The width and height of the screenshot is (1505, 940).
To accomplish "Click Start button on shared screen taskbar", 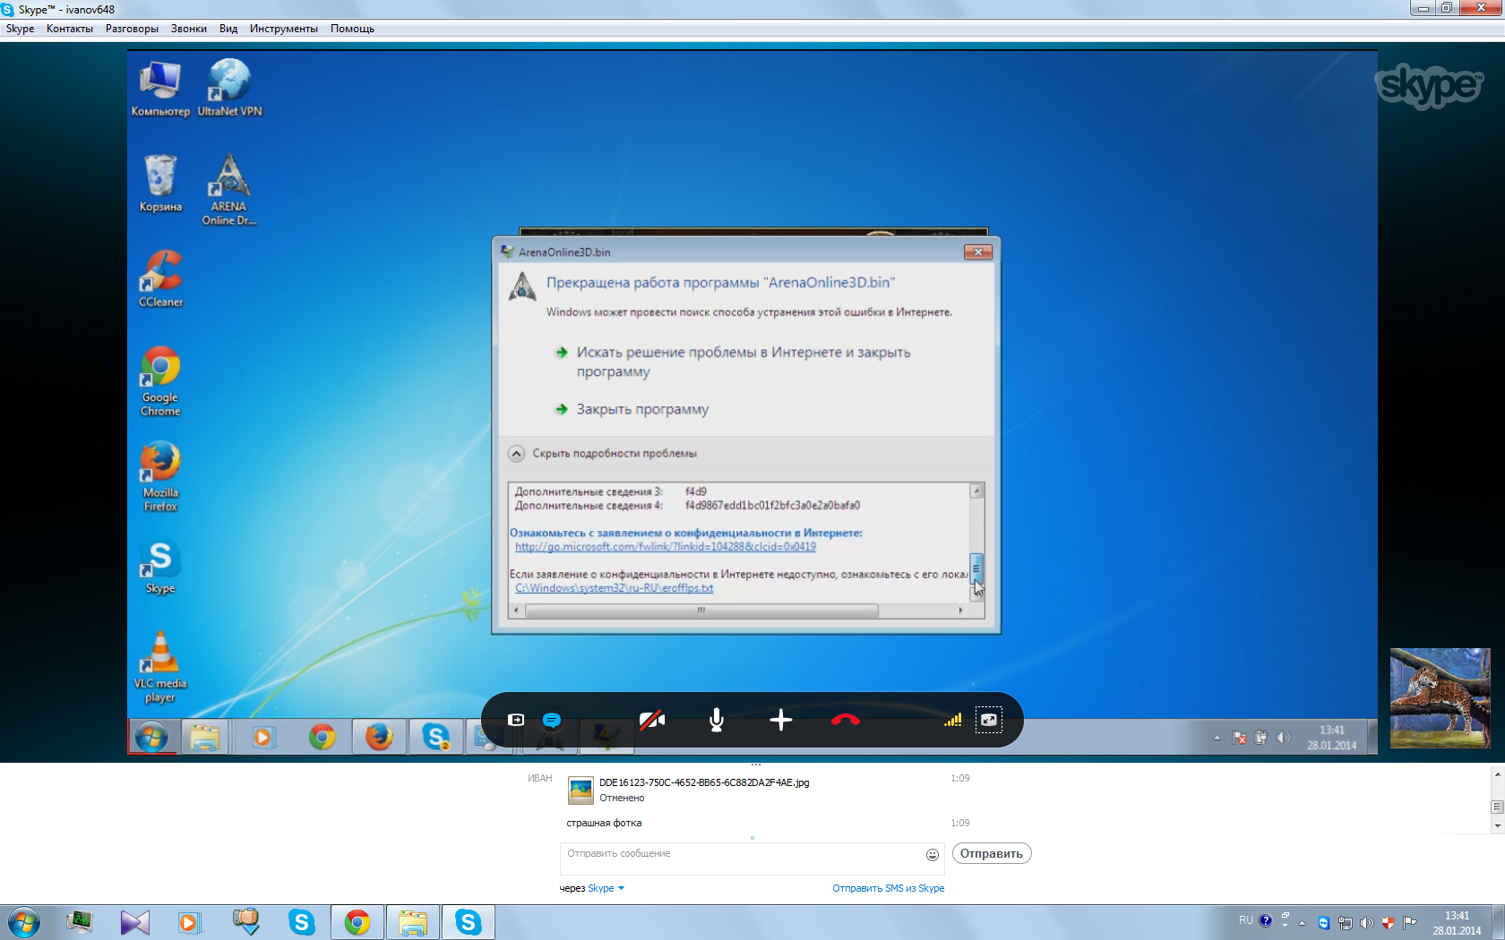I will tap(151, 738).
